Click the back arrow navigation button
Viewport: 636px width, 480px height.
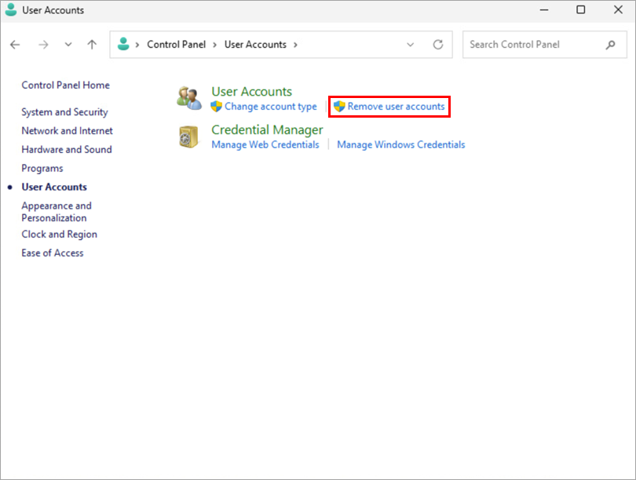(x=15, y=45)
